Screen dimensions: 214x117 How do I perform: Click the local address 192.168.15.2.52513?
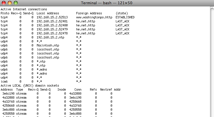pos(52,17)
